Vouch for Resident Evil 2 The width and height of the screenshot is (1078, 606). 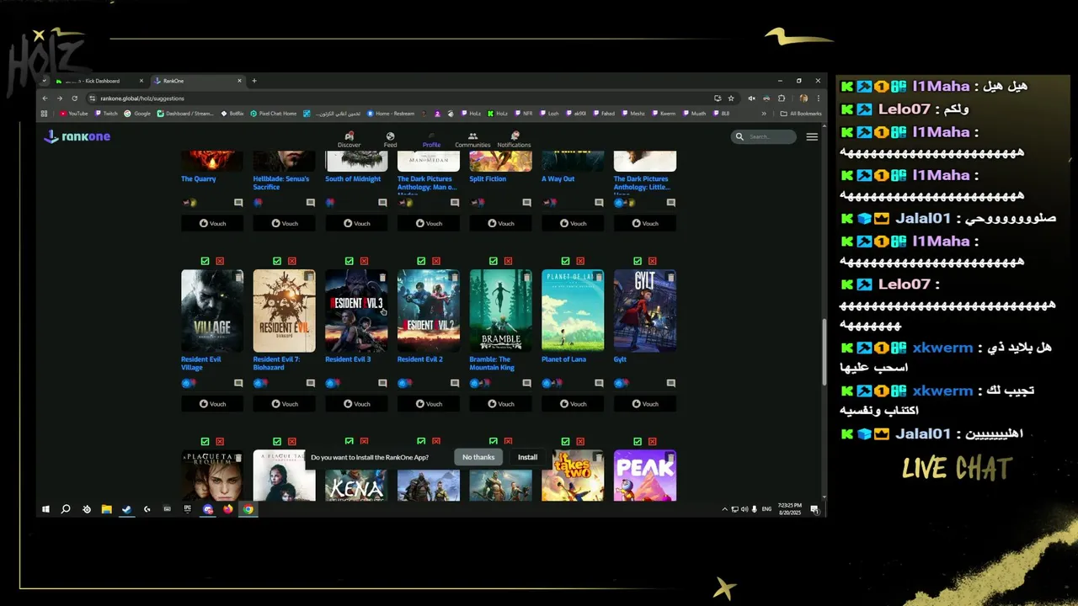(429, 403)
